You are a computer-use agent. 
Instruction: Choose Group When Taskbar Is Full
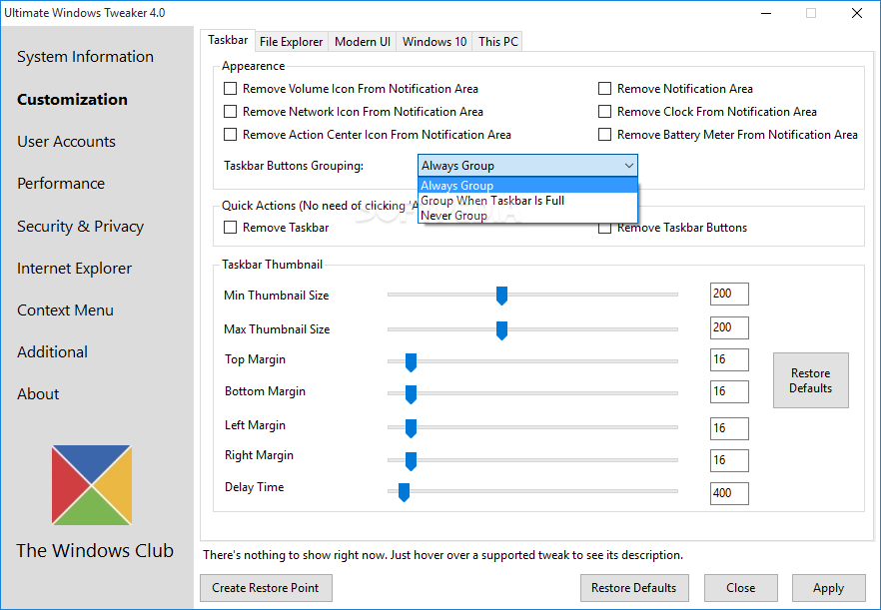527,201
